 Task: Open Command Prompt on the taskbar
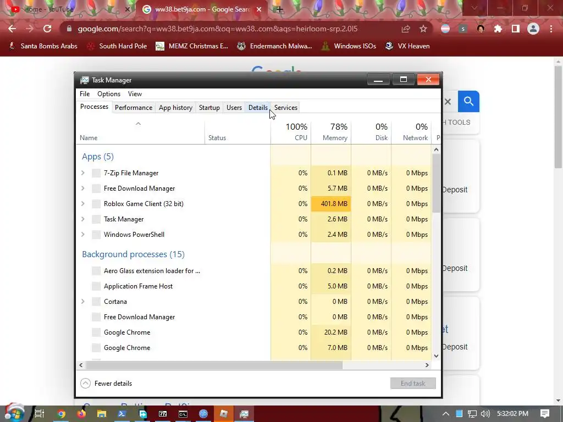[183, 414]
